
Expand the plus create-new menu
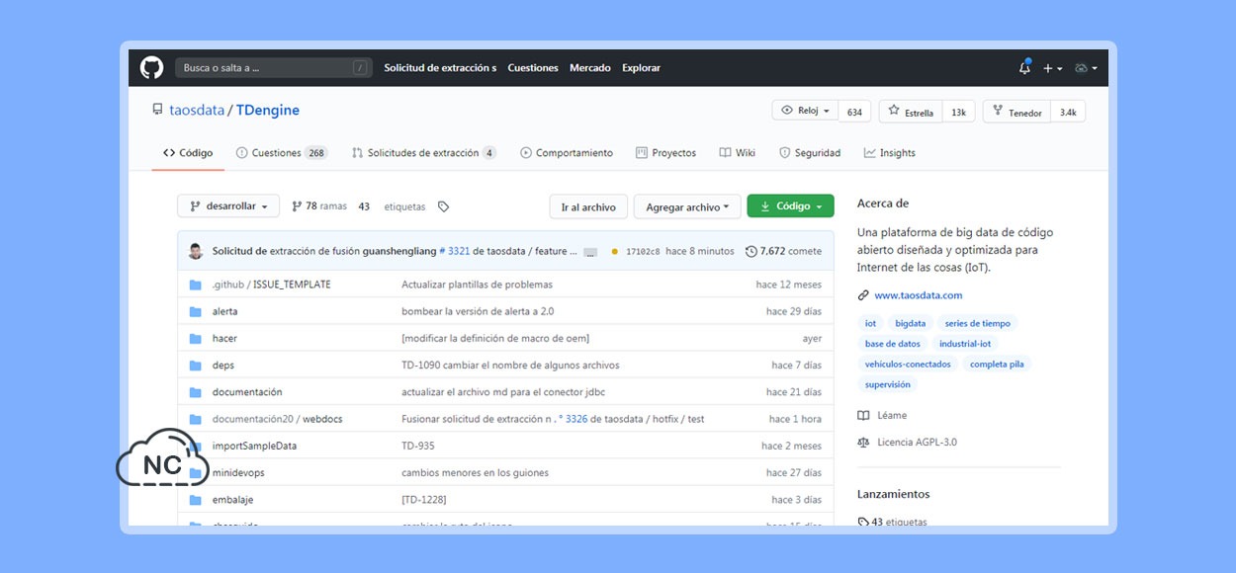point(1052,68)
